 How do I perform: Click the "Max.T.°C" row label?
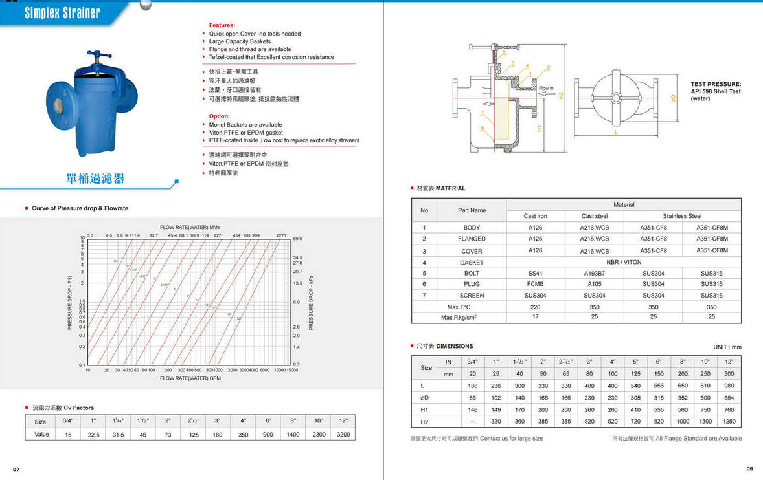[459, 307]
